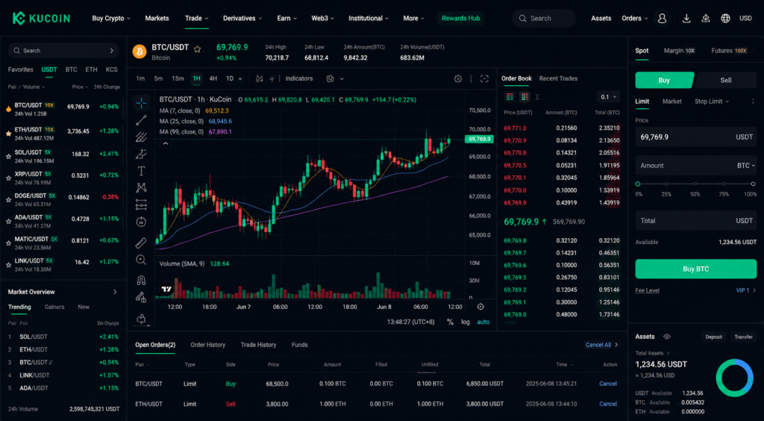
Task: Show combined buy and sell order book view
Action: click(510, 96)
